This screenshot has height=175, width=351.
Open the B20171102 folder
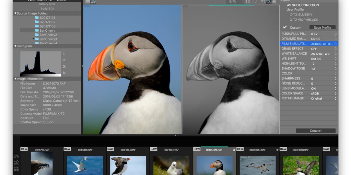tap(45, 22)
